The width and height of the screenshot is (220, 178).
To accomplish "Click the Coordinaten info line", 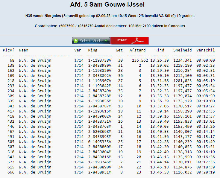I will [110, 26].
